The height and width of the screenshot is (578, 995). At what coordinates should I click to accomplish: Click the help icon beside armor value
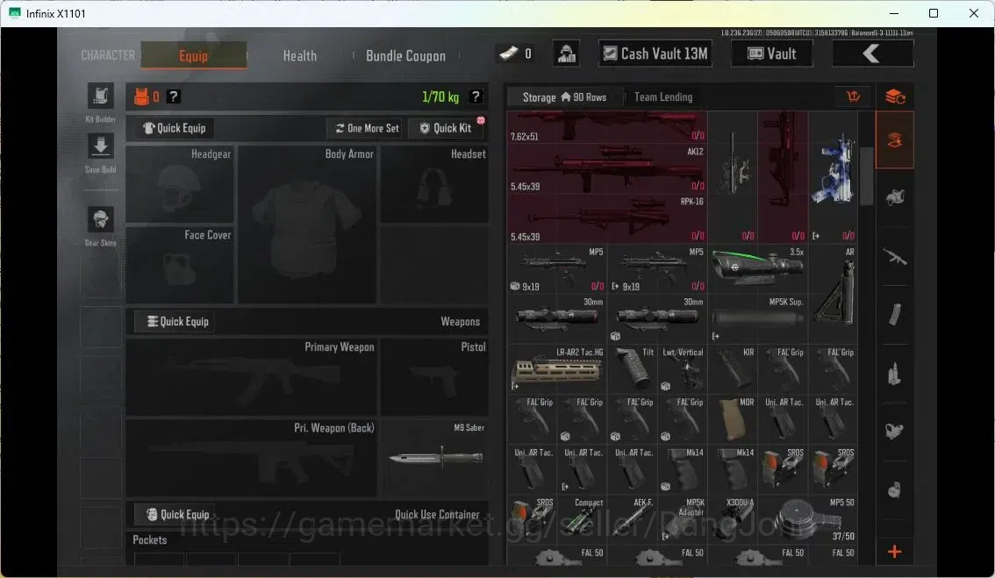point(173,96)
